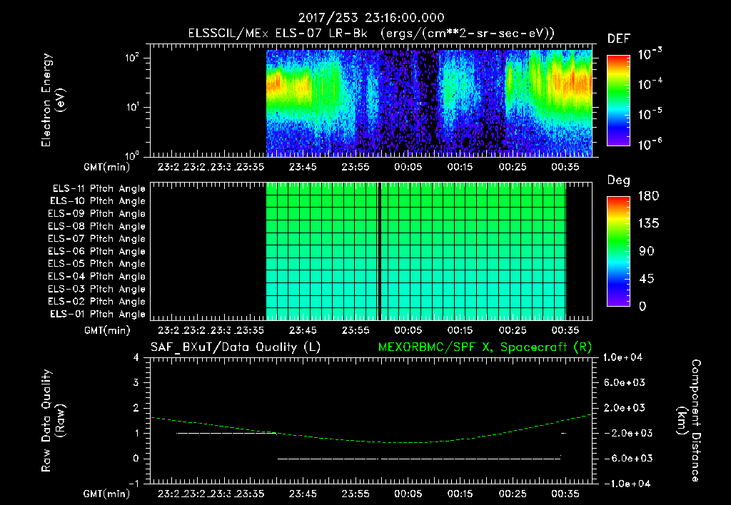Select the ELS-09 Pitch Angle row label

[97, 214]
